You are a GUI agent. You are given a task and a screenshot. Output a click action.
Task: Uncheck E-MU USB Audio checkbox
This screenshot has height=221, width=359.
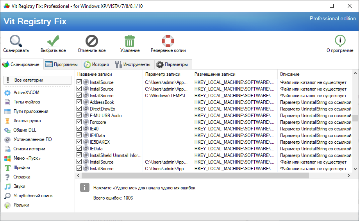click(x=79, y=115)
